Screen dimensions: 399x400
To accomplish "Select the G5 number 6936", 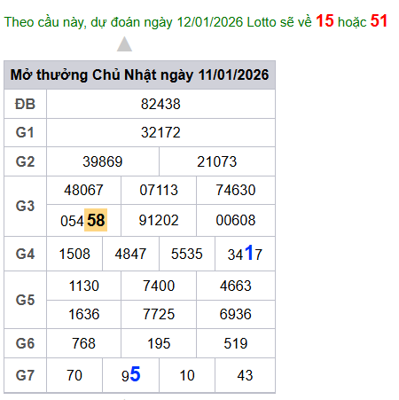I will pos(236,314).
